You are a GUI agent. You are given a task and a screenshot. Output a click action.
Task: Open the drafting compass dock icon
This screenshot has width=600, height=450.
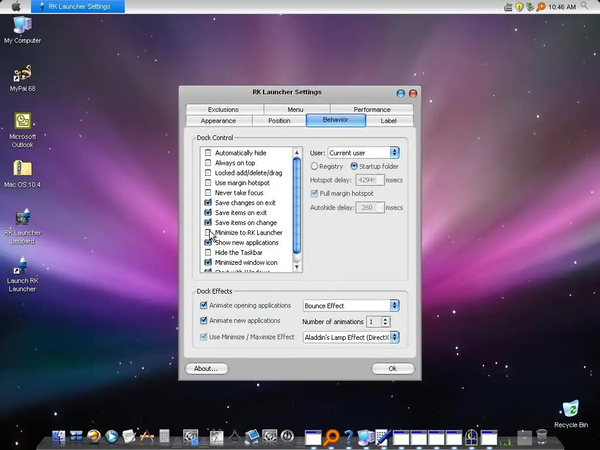(234, 437)
